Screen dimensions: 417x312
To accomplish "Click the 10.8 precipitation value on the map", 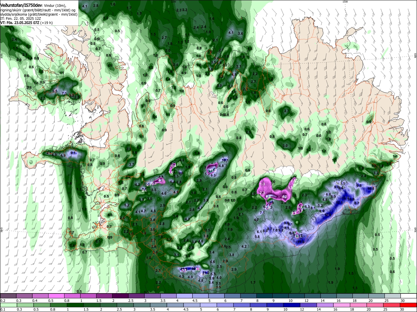I will point(371,188).
